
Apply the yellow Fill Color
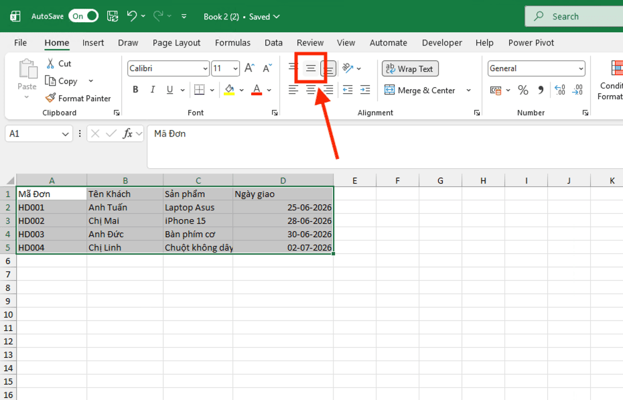[x=229, y=90]
